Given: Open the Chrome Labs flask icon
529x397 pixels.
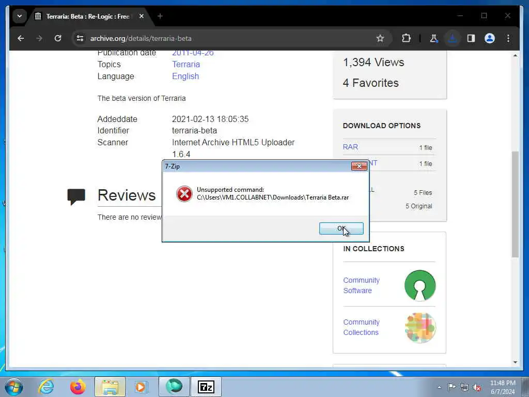Looking at the screenshot, I should pos(433,38).
